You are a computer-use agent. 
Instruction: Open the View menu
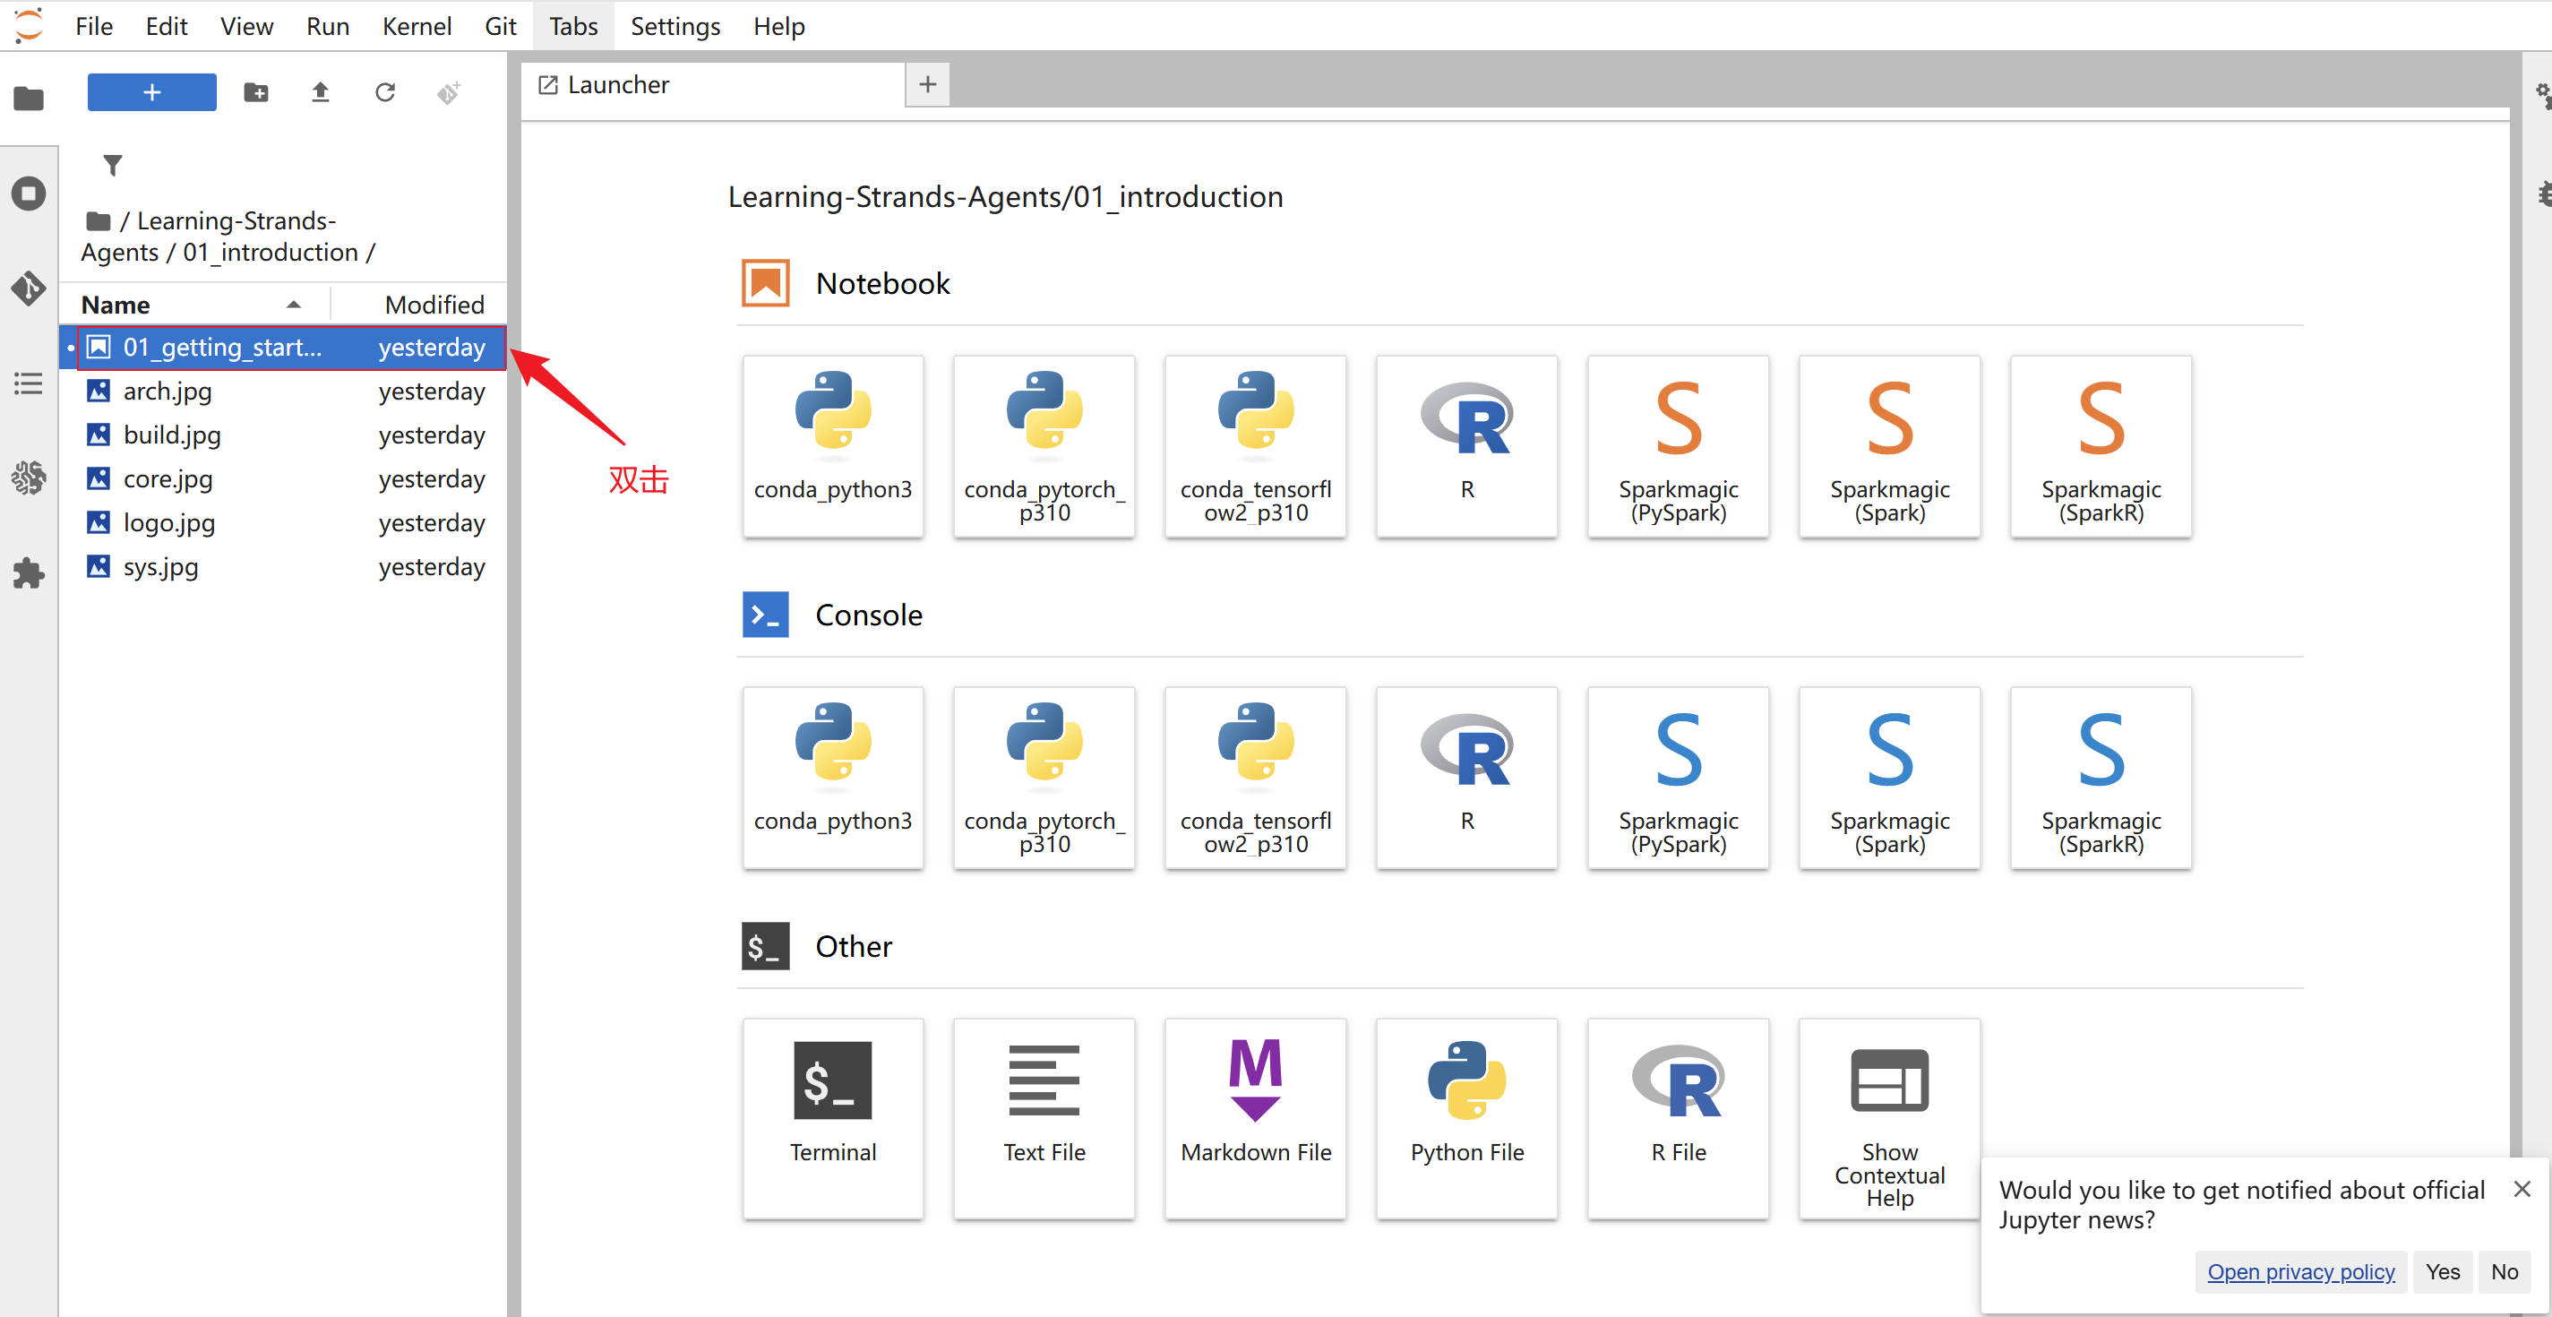[246, 26]
